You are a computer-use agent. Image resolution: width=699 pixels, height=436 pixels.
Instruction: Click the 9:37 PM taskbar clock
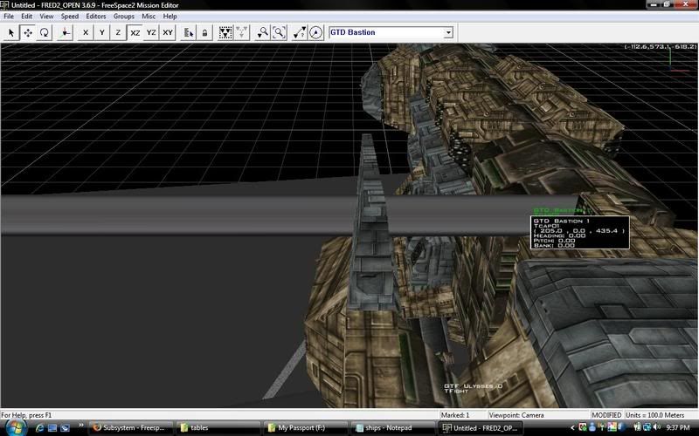click(x=678, y=427)
